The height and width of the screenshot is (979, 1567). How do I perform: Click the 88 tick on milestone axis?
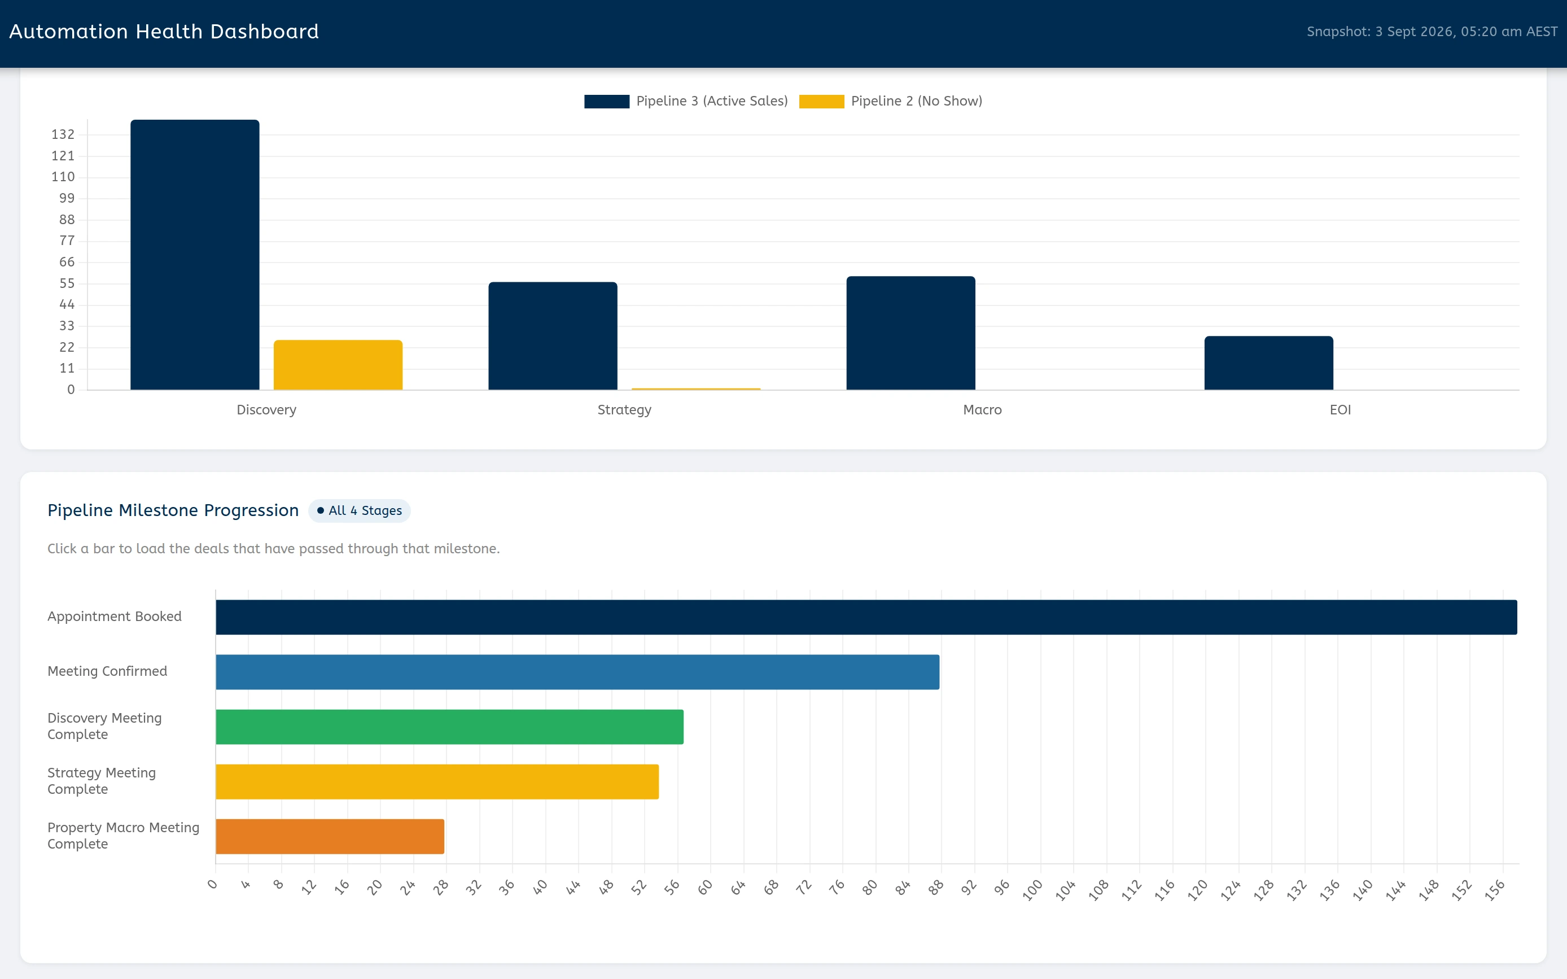point(935,888)
